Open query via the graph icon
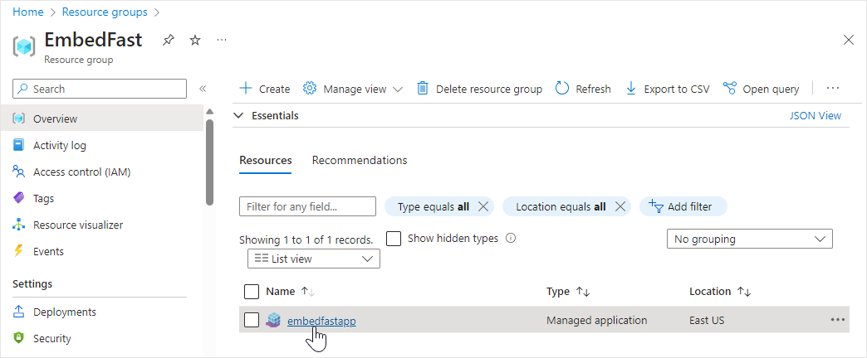The width and height of the screenshot is (867, 358). tap(730, 89)
